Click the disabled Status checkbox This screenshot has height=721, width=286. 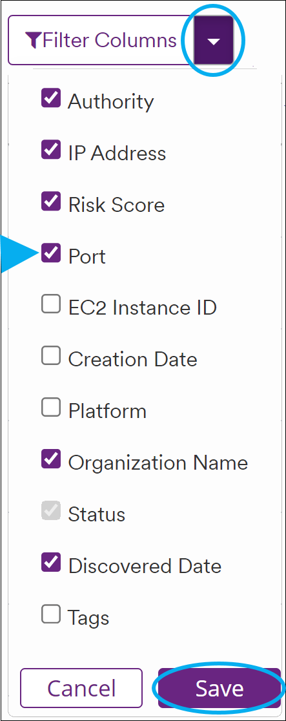pyautogui.click(x=51, y=510)
